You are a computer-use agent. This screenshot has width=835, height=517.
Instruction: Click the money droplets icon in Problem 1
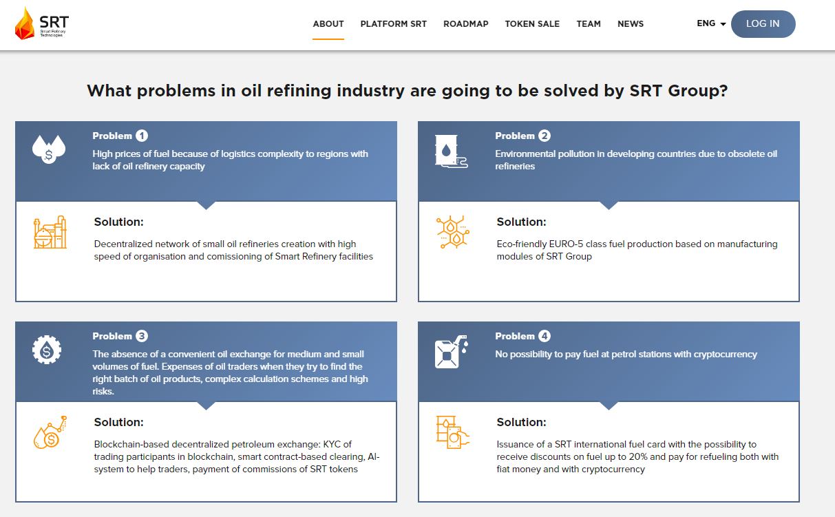pos(49,149)
